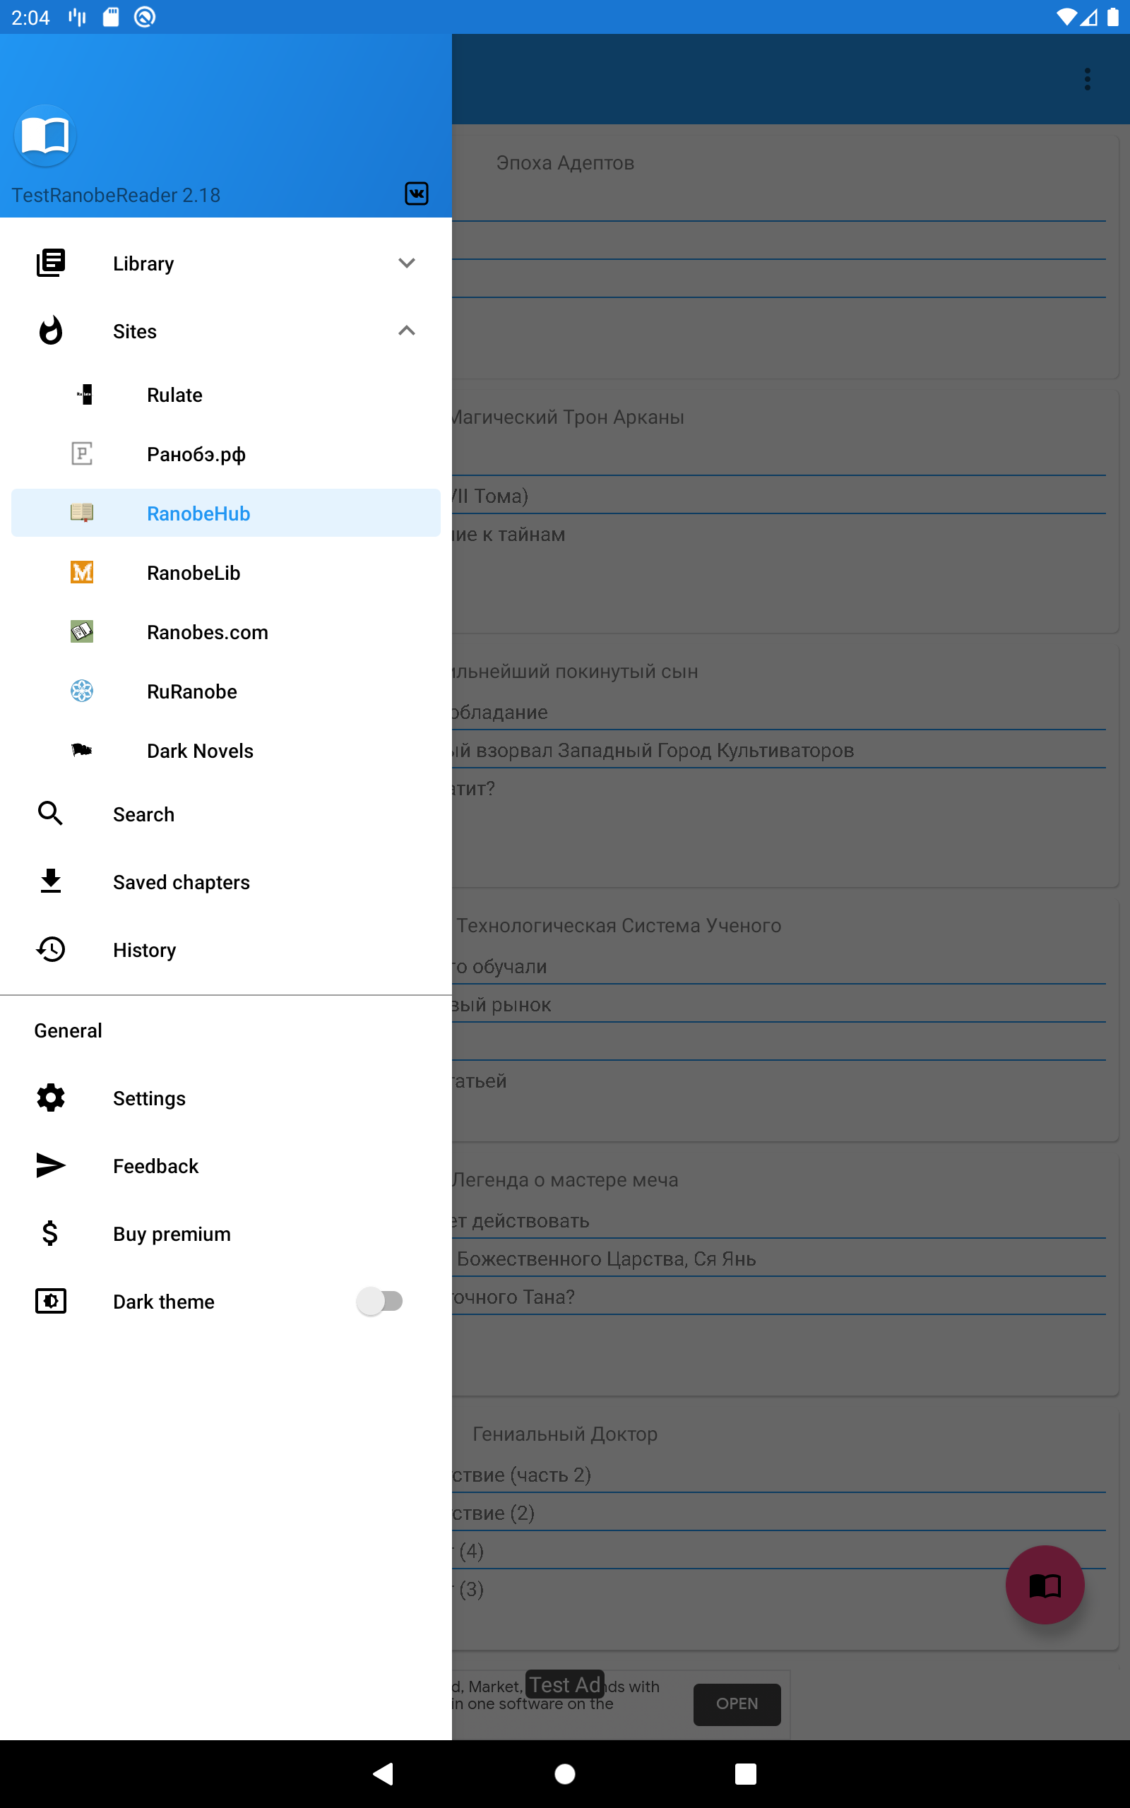The width and height of the screenshot is (1130, 1808).
Task: Click the Buy premium dollar icon
Action: coord(51,1234)
